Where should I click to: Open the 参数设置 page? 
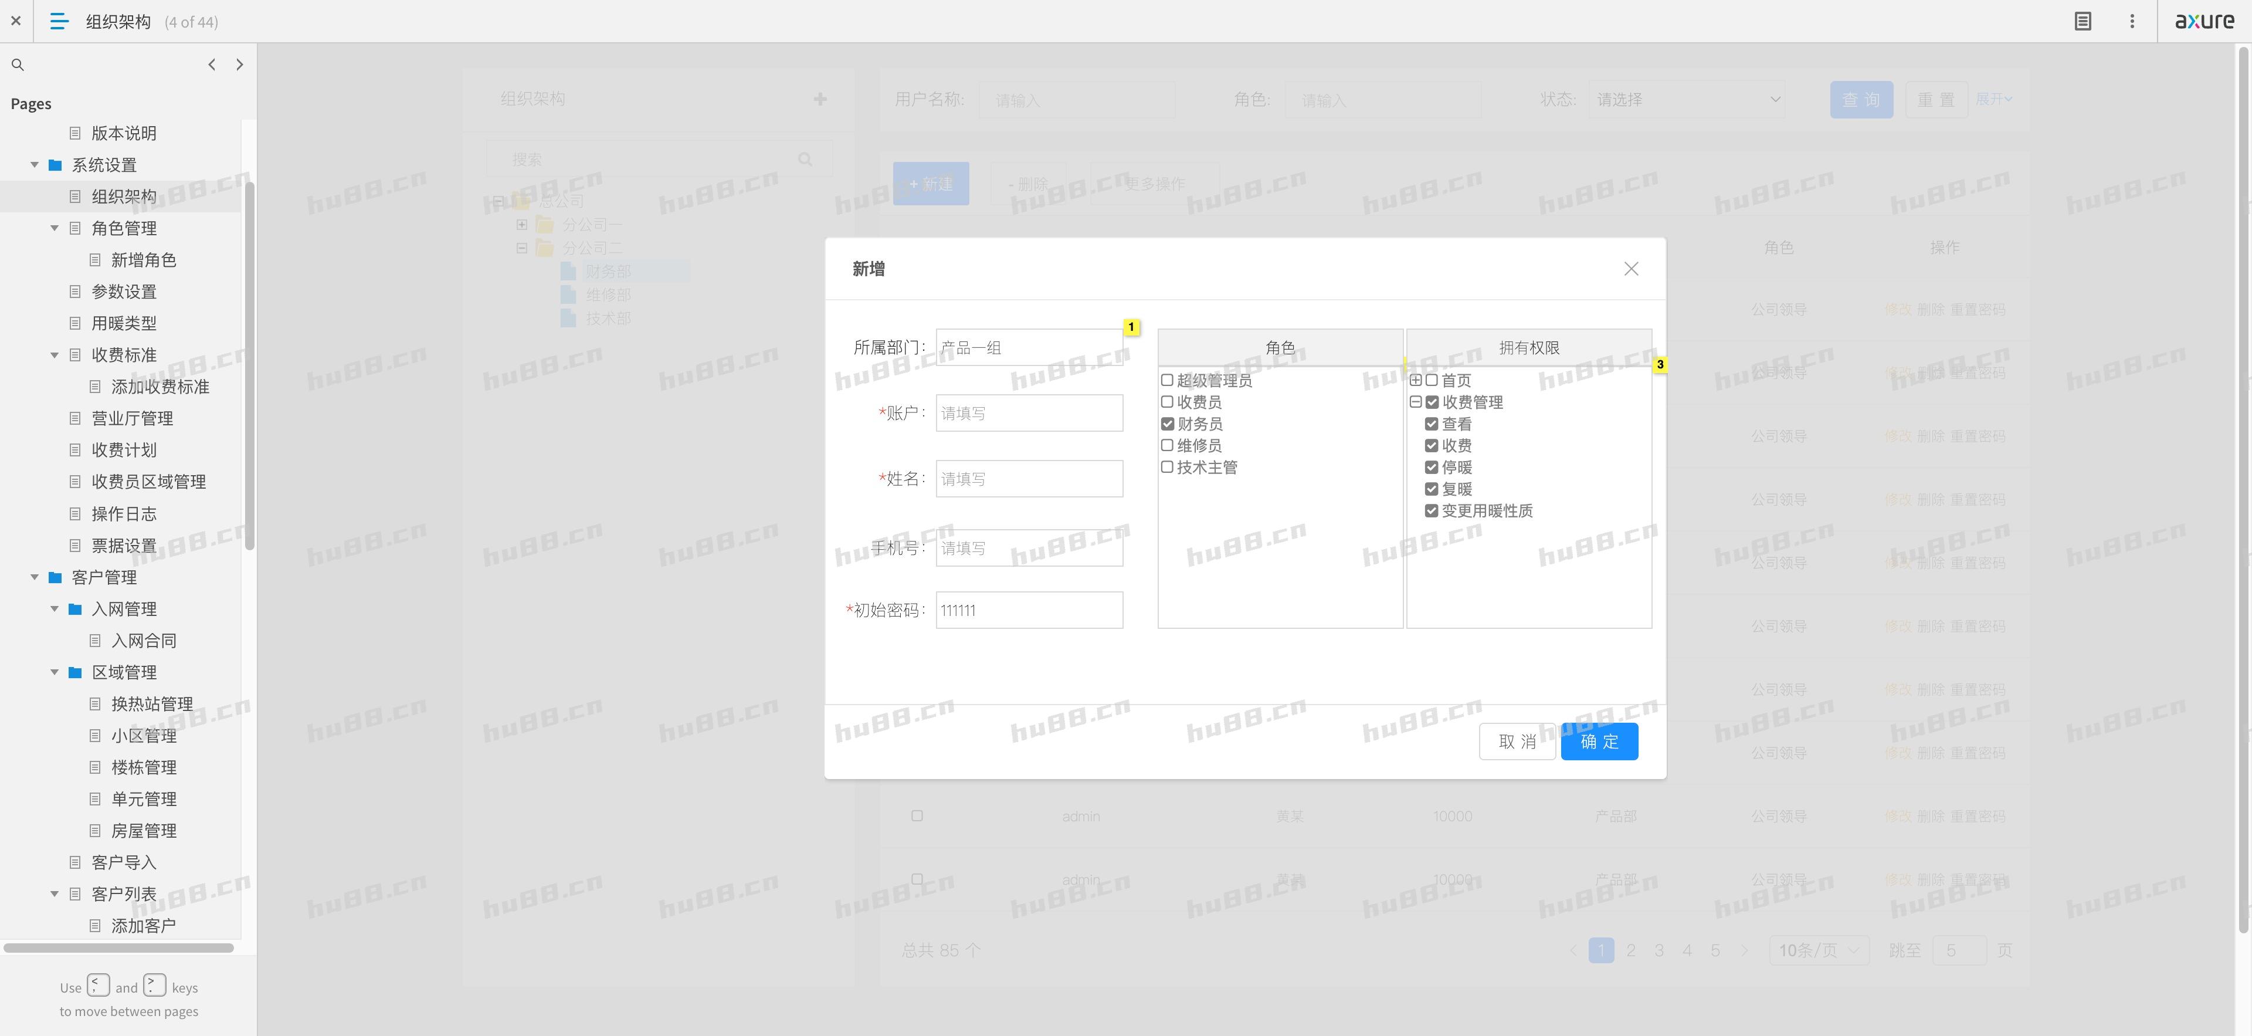point(124,292)
